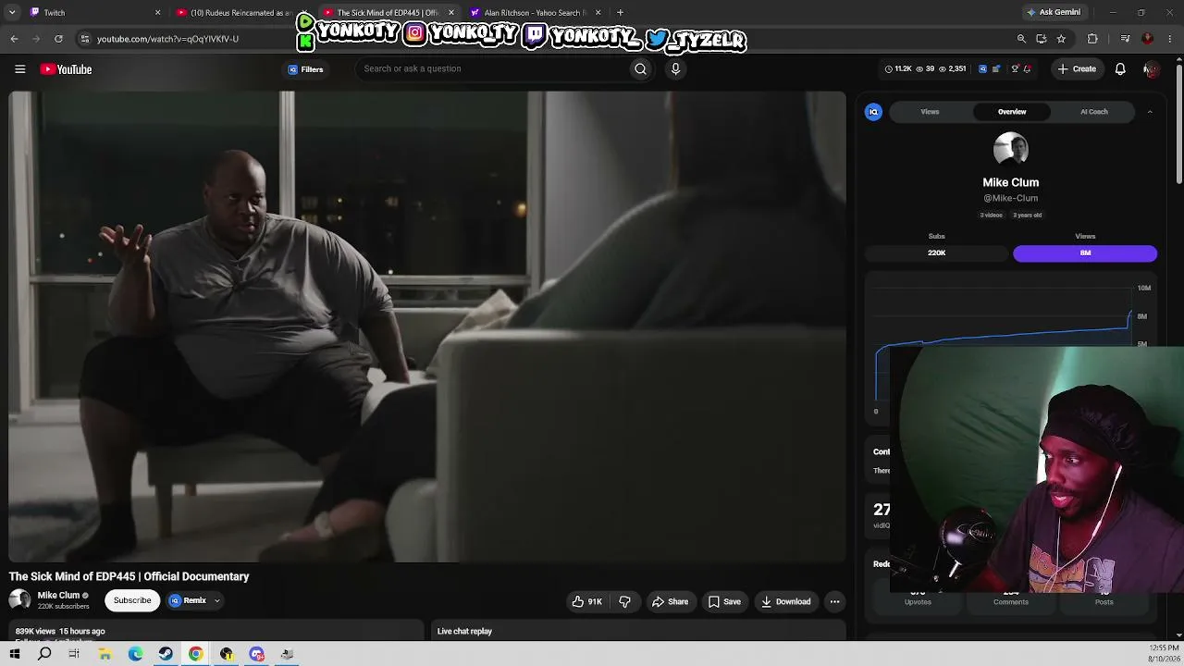Open the YouTube guide hamburger menu
This screenshot has width=1184, height=666.
(x=19, y=69)
